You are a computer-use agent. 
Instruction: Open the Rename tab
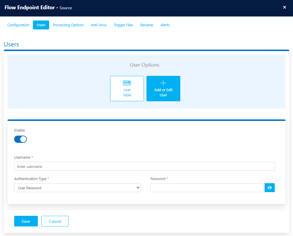pos(147,25)
